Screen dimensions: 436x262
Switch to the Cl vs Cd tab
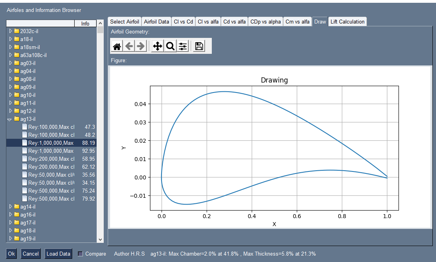click(x=183, y=22)
